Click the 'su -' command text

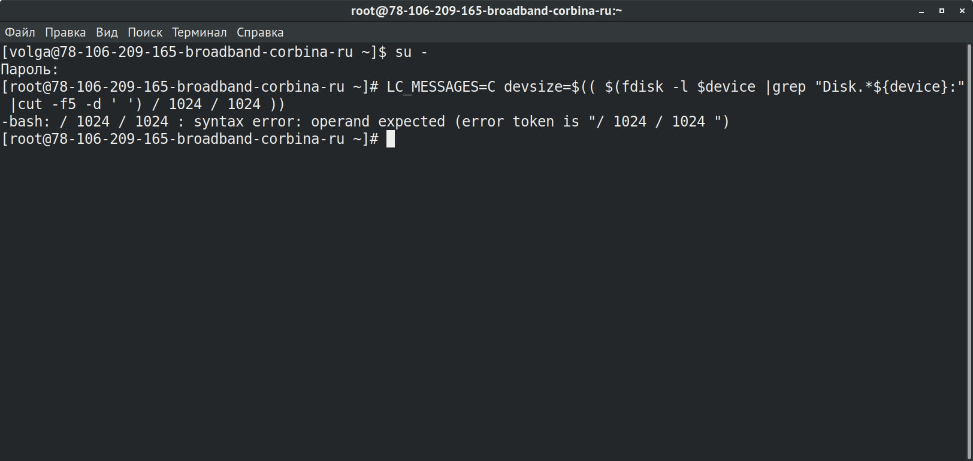coord(412,52)
